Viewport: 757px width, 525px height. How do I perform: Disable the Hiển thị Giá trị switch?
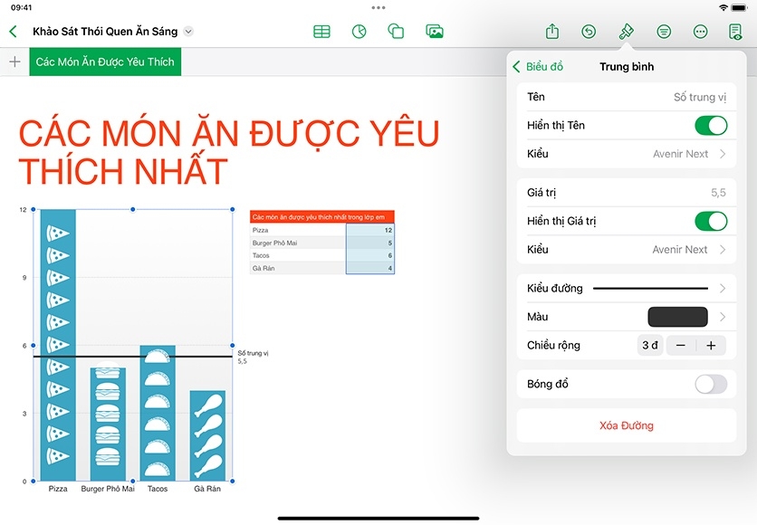710,221
